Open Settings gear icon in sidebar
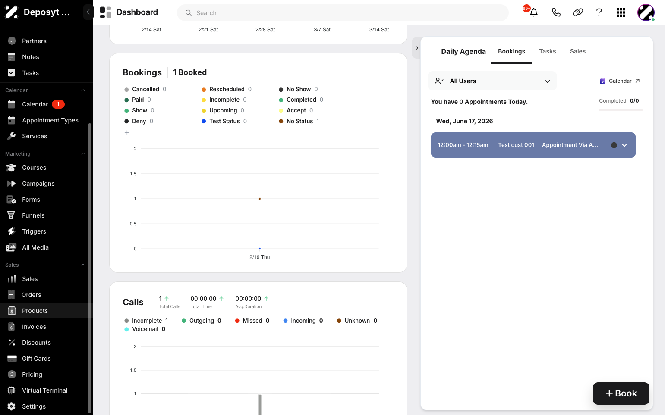 click(x=12, y=406)
